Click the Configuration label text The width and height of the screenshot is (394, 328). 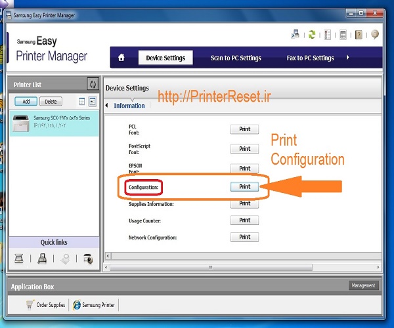[x=143, y=187]
